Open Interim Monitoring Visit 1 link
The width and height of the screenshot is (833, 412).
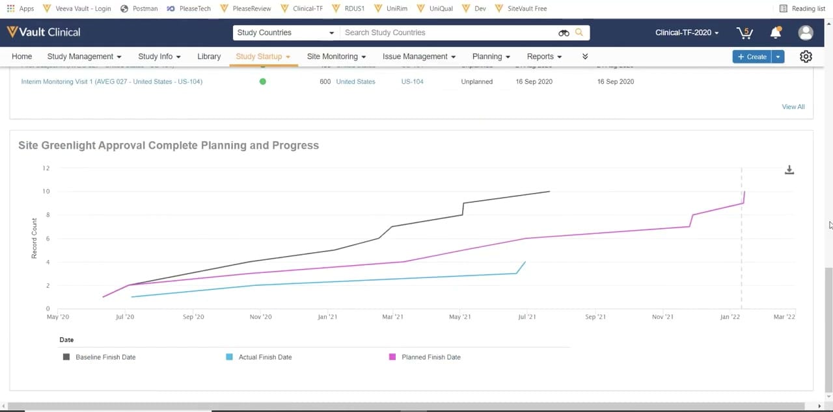point(112,82)
